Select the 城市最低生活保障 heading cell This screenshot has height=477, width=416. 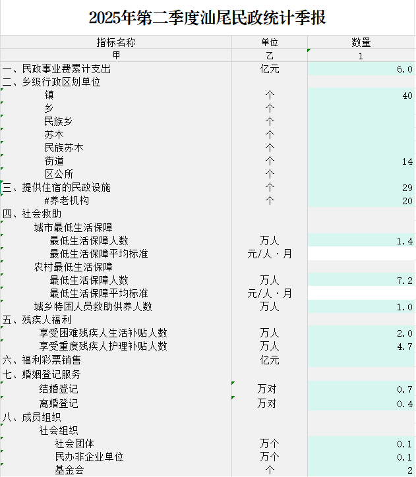pyautogui.click(x=73, y=228)
